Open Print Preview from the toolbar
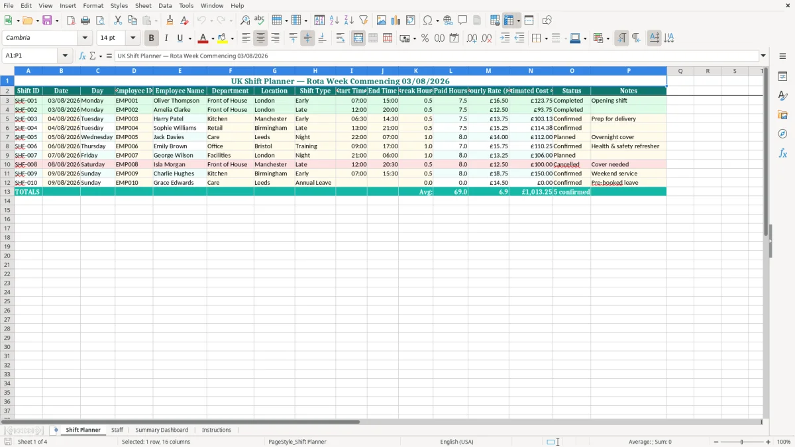This screenshot has width=795, height=447. (x=100, y=21)
